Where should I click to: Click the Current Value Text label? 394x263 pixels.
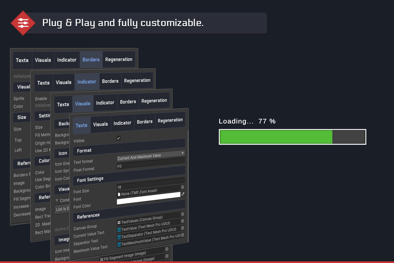point(89,234)
